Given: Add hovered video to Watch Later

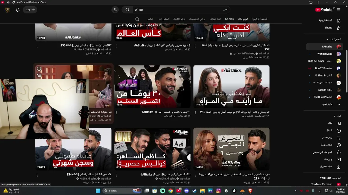Looking at the screenshot, I should (x=39, y=69).
